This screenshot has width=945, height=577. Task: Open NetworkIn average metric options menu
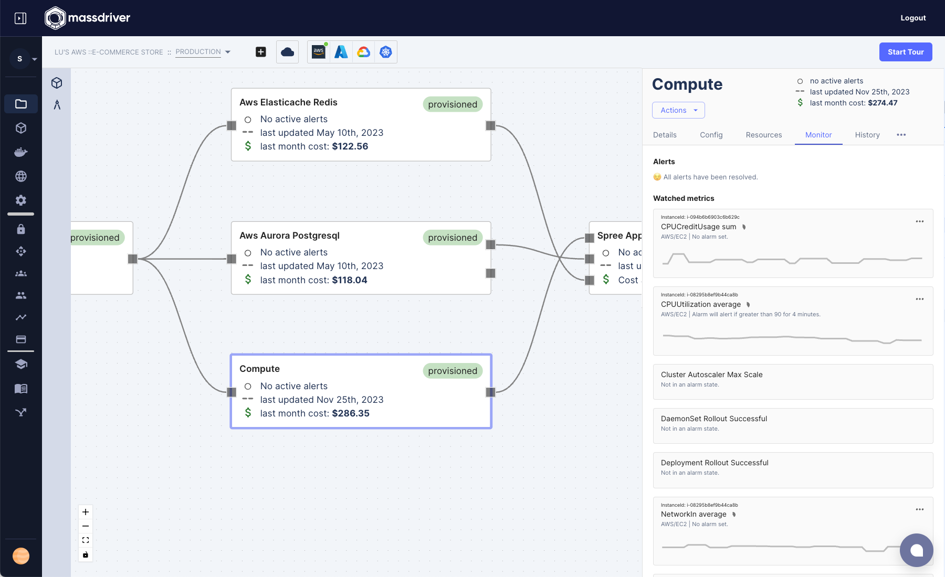pyautogui.click(x=920, y=509)
